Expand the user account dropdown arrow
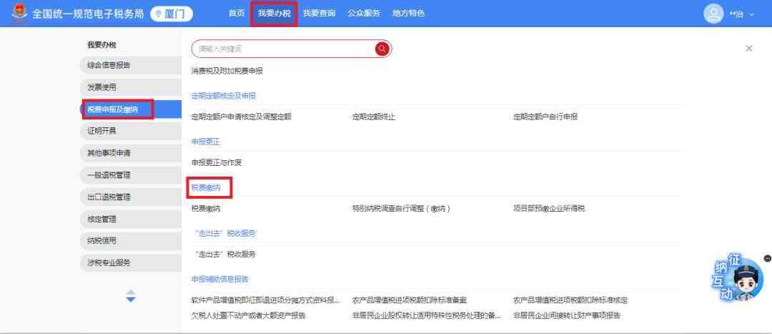The image size is (772, 334). pos(751,14)
